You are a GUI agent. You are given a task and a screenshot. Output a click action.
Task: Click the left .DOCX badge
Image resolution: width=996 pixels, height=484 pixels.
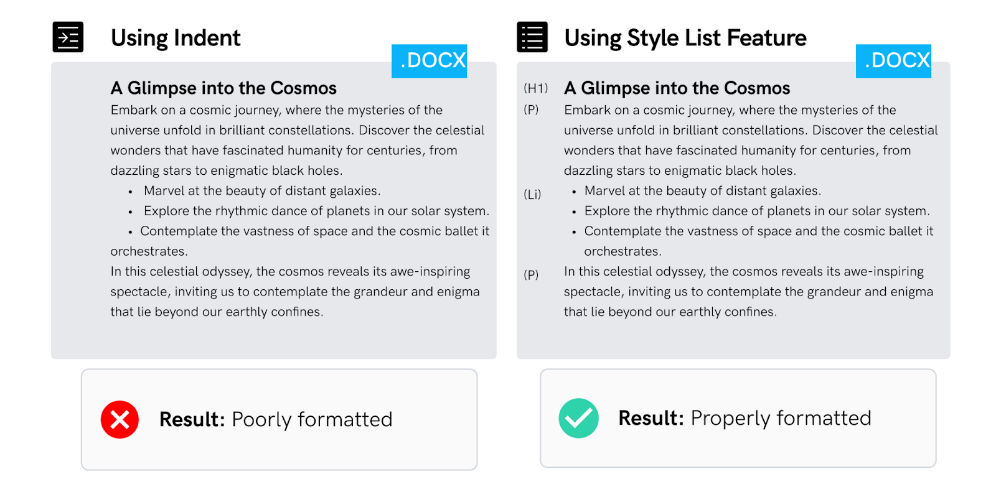pyautogui.click(x=429, y=61)
